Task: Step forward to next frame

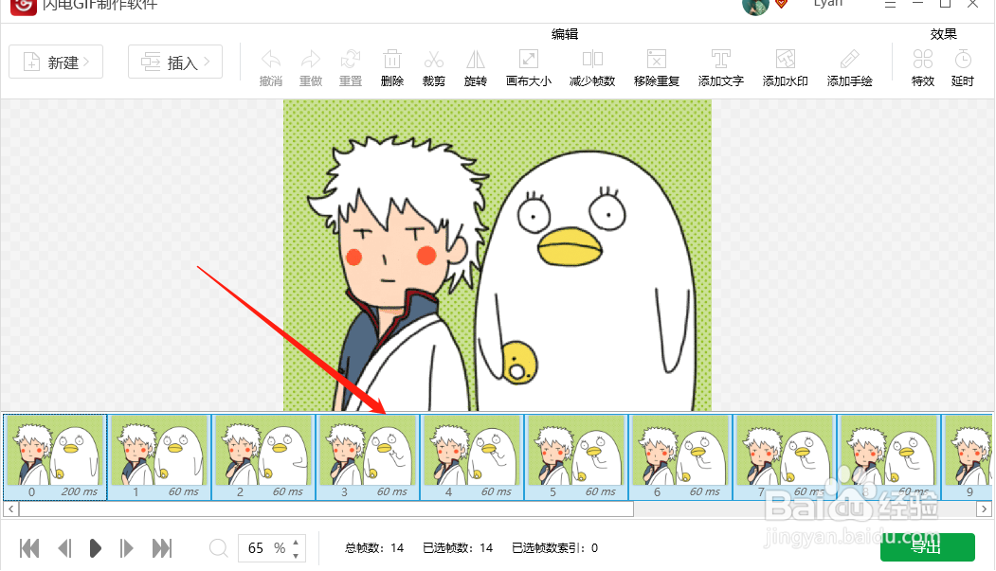Action: (126, 548)
